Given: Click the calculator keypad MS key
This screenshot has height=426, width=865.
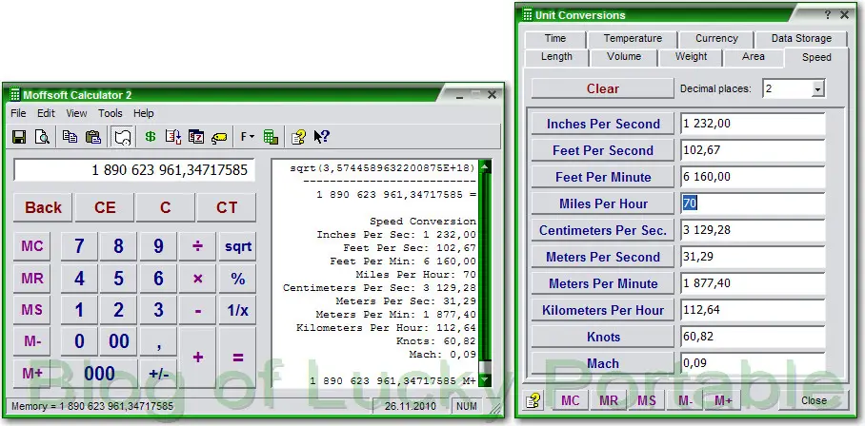Looking at the screenshot, I should (32, 310).
